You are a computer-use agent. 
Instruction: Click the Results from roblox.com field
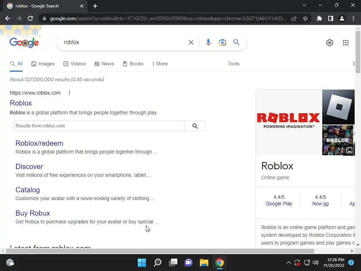coord(99,126)
